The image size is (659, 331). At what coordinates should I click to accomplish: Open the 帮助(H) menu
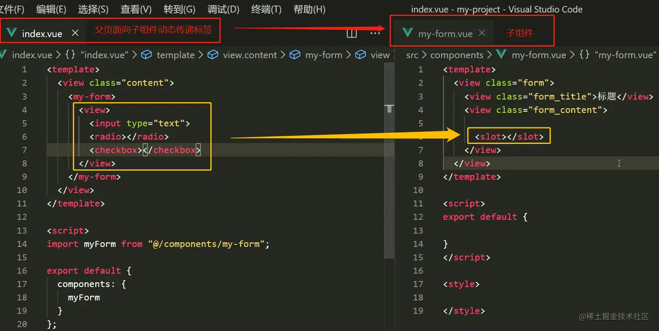click(309, 9)
